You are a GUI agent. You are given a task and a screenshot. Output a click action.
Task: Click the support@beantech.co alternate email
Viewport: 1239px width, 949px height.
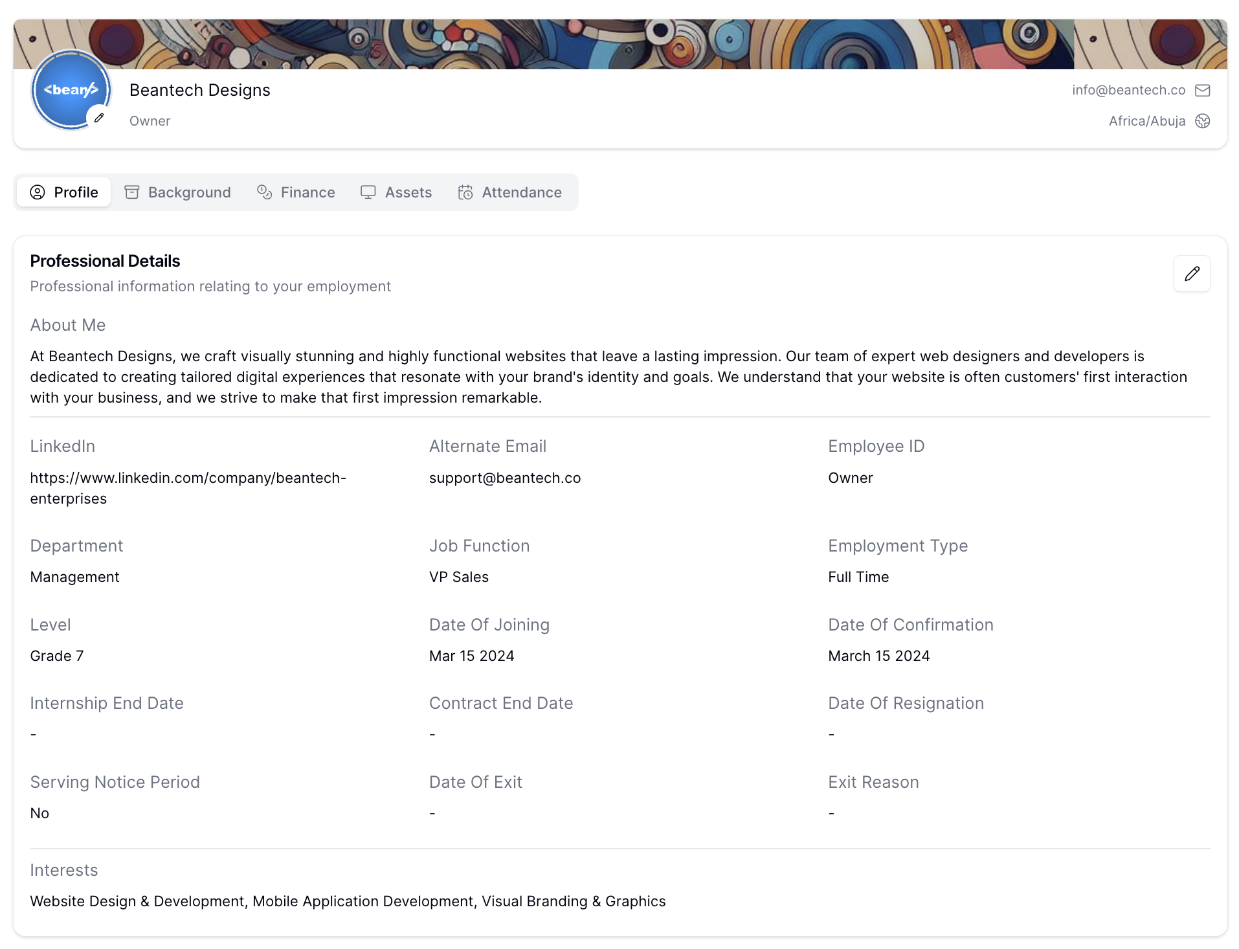pyautogui.click(x=504, y=478)
